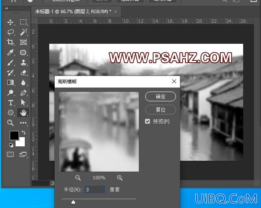261x208 pixels.
Task: Zoom in the Gaussian blur preview
Action: pos(120,178)
